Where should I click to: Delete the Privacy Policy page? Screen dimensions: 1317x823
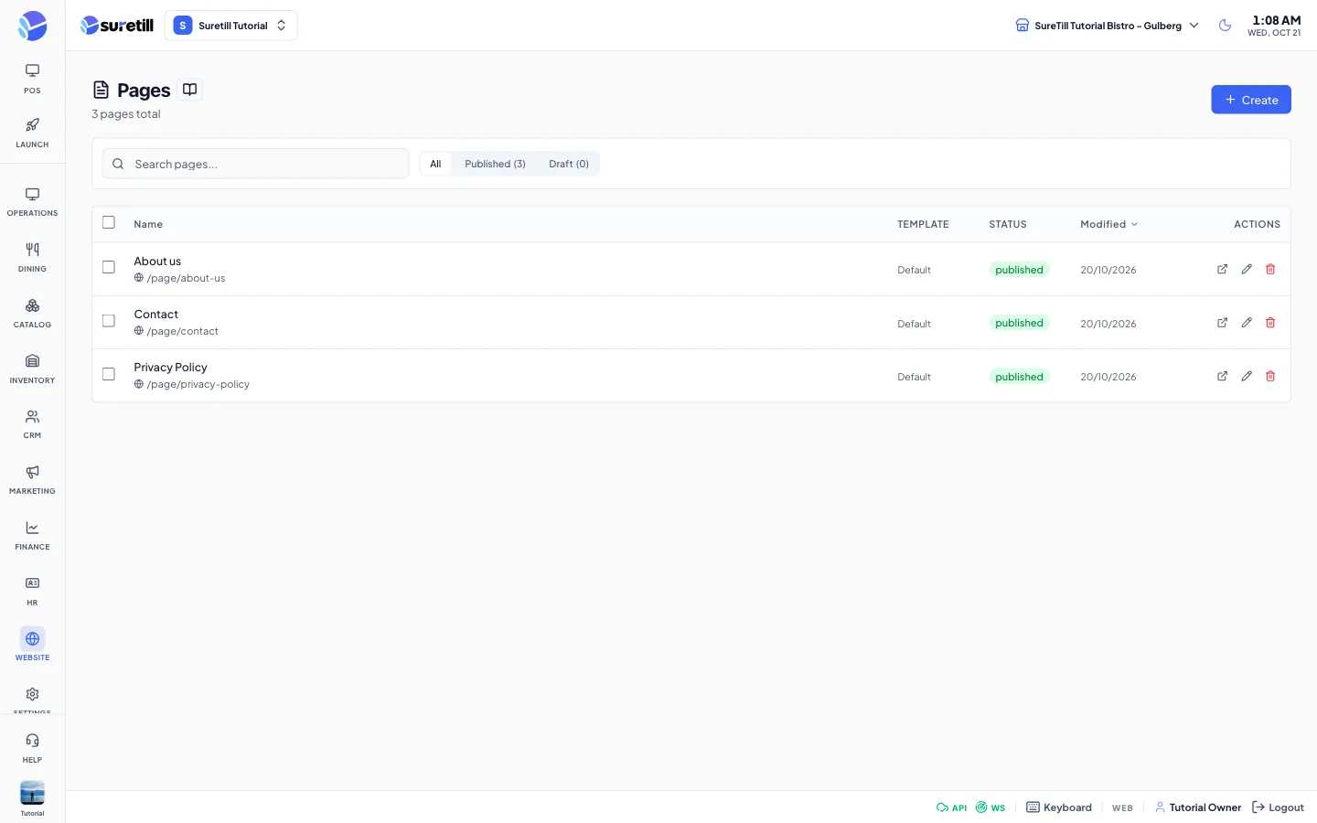pyautogui.click(x=1270, y=376)
